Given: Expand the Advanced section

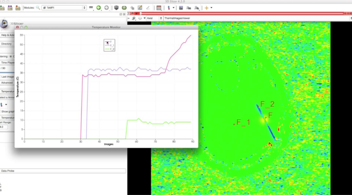Looking at the screenshot, I should [7, 82].
